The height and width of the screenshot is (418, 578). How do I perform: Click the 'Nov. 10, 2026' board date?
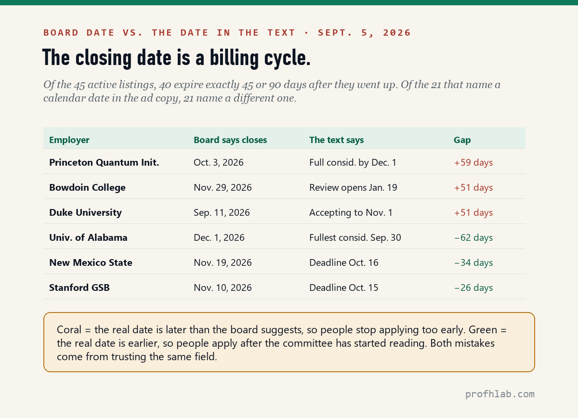click(x=223, y=287)
